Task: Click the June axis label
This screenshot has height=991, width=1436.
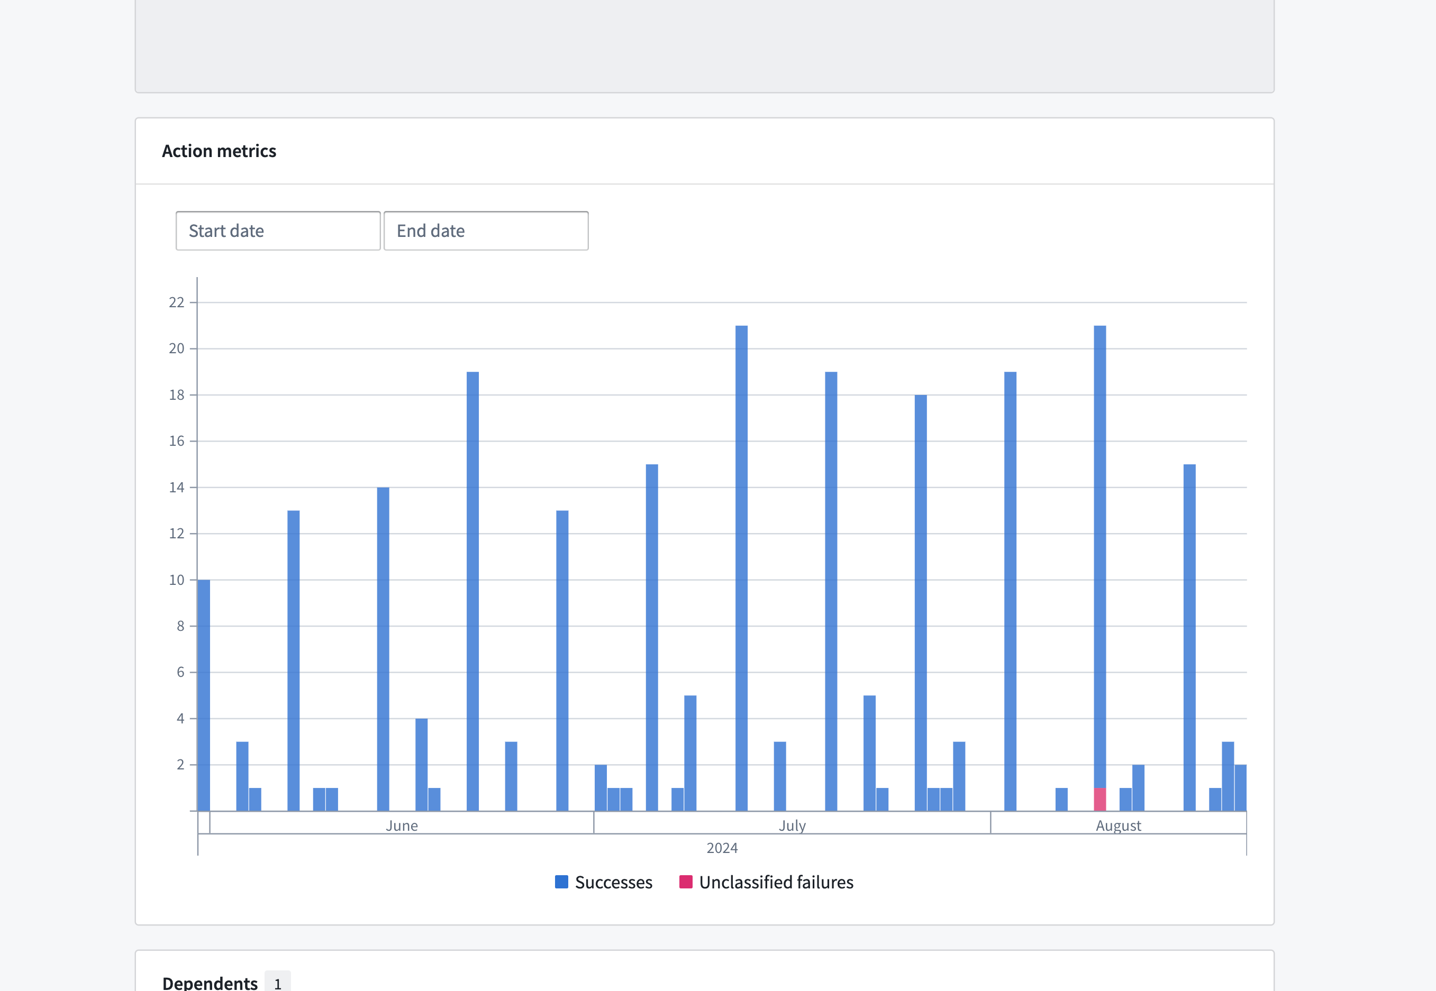Action: tap(402, 825)
